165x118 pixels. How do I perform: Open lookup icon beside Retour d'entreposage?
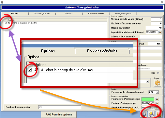pyautogui.click(x=157, y=103)
